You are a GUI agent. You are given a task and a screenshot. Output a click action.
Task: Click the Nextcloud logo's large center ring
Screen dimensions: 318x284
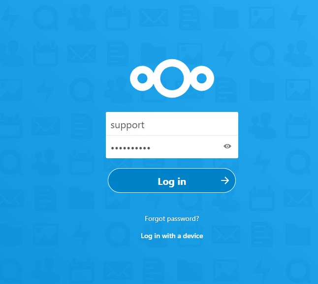172,78
